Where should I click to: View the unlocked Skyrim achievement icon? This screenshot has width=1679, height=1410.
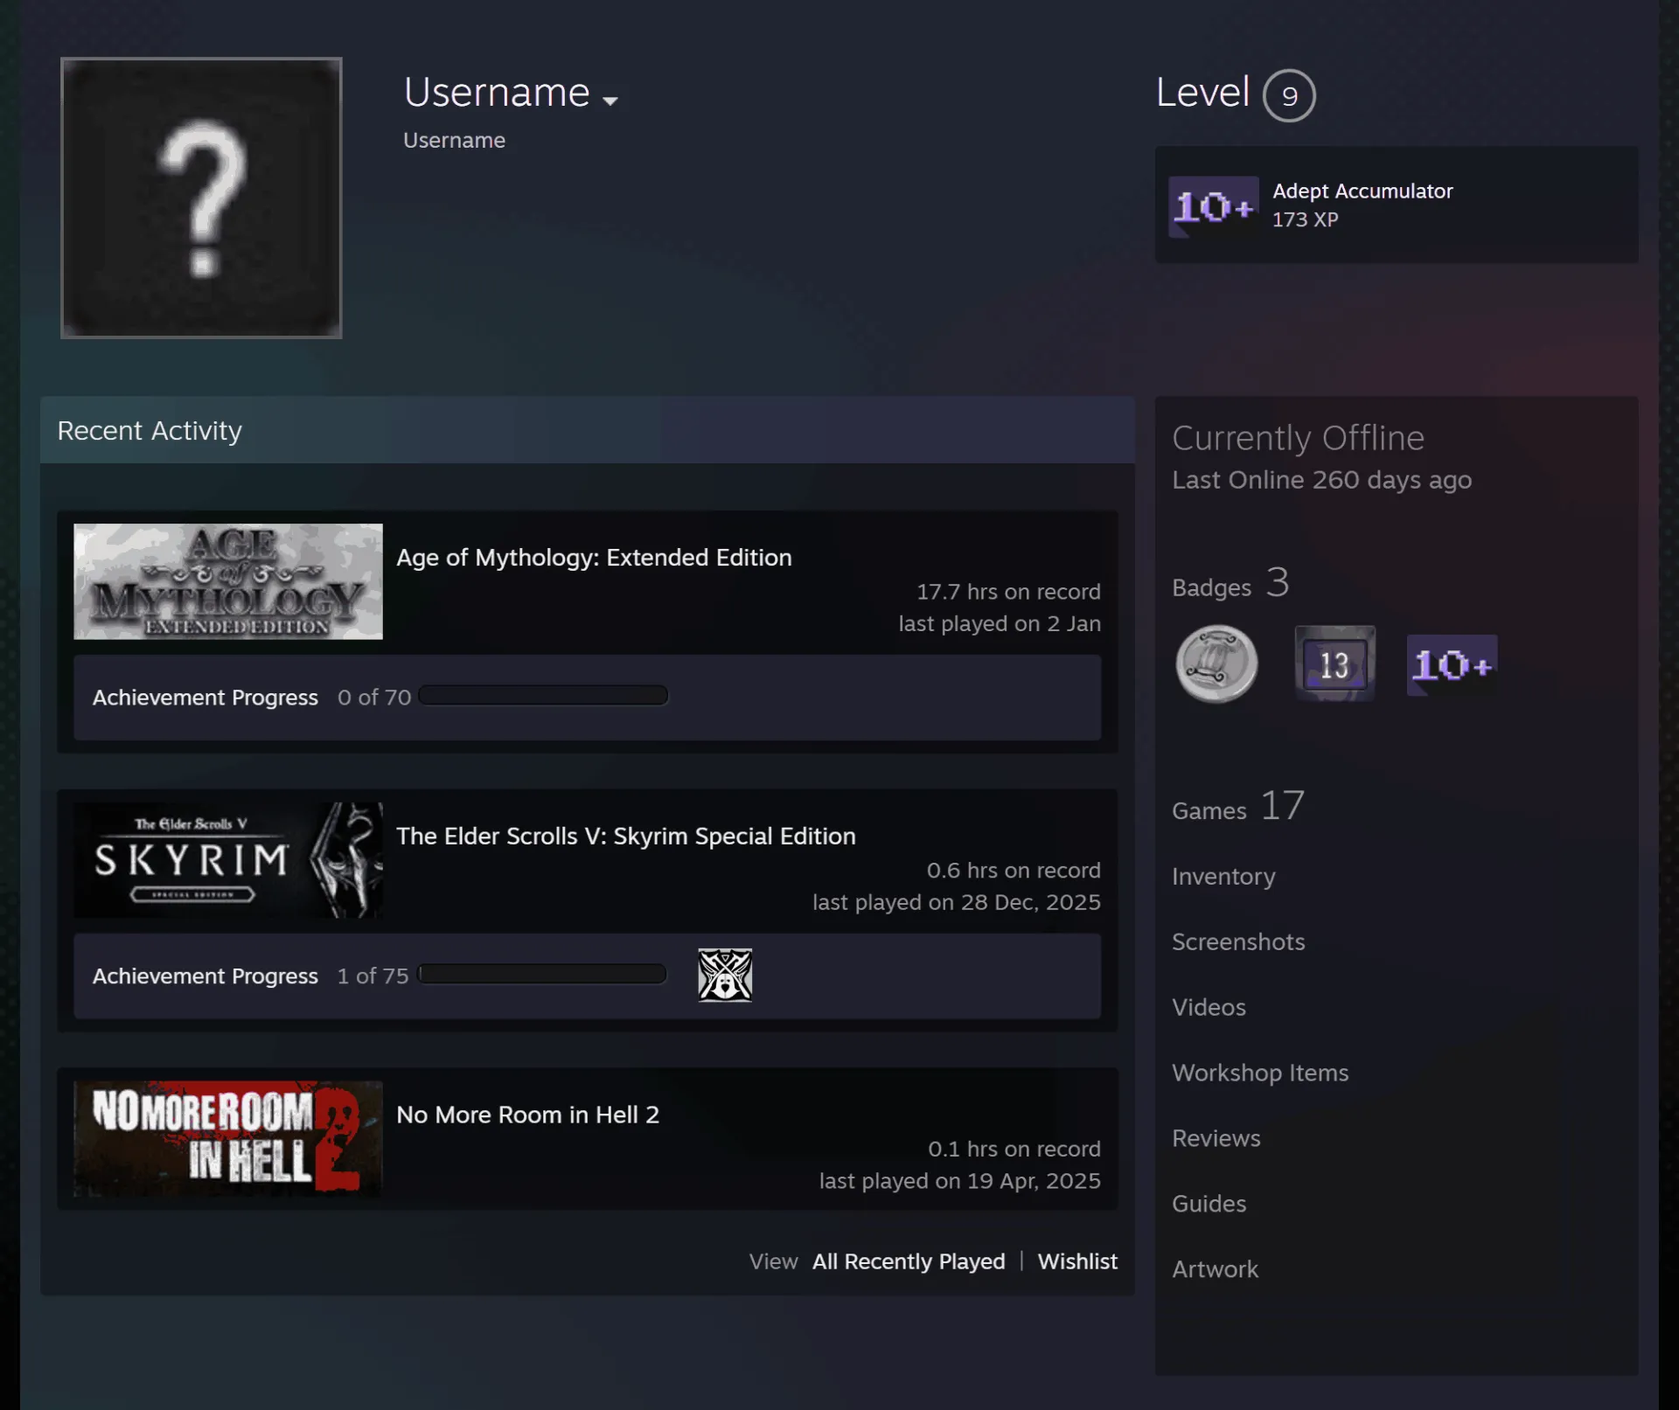point(725,975)
